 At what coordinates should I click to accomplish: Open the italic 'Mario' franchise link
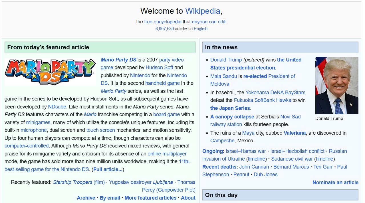pyautogui.click(x=90, y=114)
